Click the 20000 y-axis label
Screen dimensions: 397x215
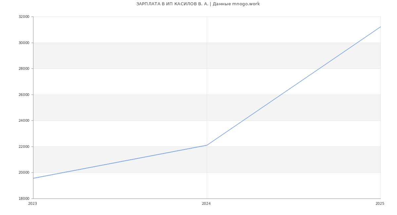click(x=24, y=173)
